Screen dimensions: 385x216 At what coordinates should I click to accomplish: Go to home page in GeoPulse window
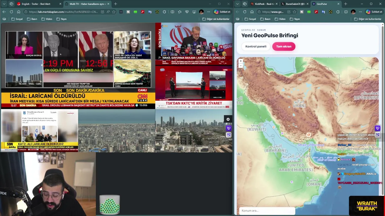click(x=252, y=12)
